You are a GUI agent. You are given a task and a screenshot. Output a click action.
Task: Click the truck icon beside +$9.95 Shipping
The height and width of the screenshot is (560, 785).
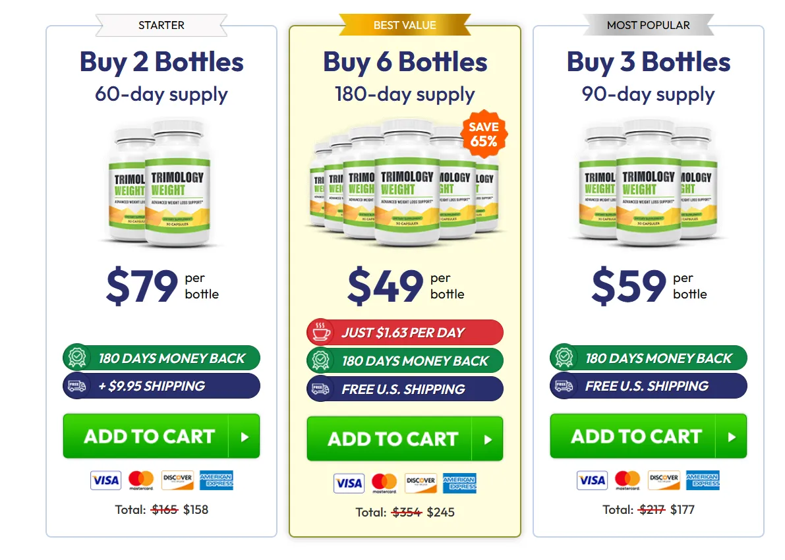pos(76,386)
